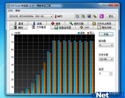Open the 删除 trash can tab

click(x=18, y=27)
